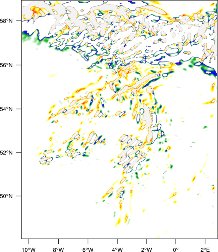Click the 6°W longitude label
The width and height of the screenshot is (218, 252).
point(88,250)
